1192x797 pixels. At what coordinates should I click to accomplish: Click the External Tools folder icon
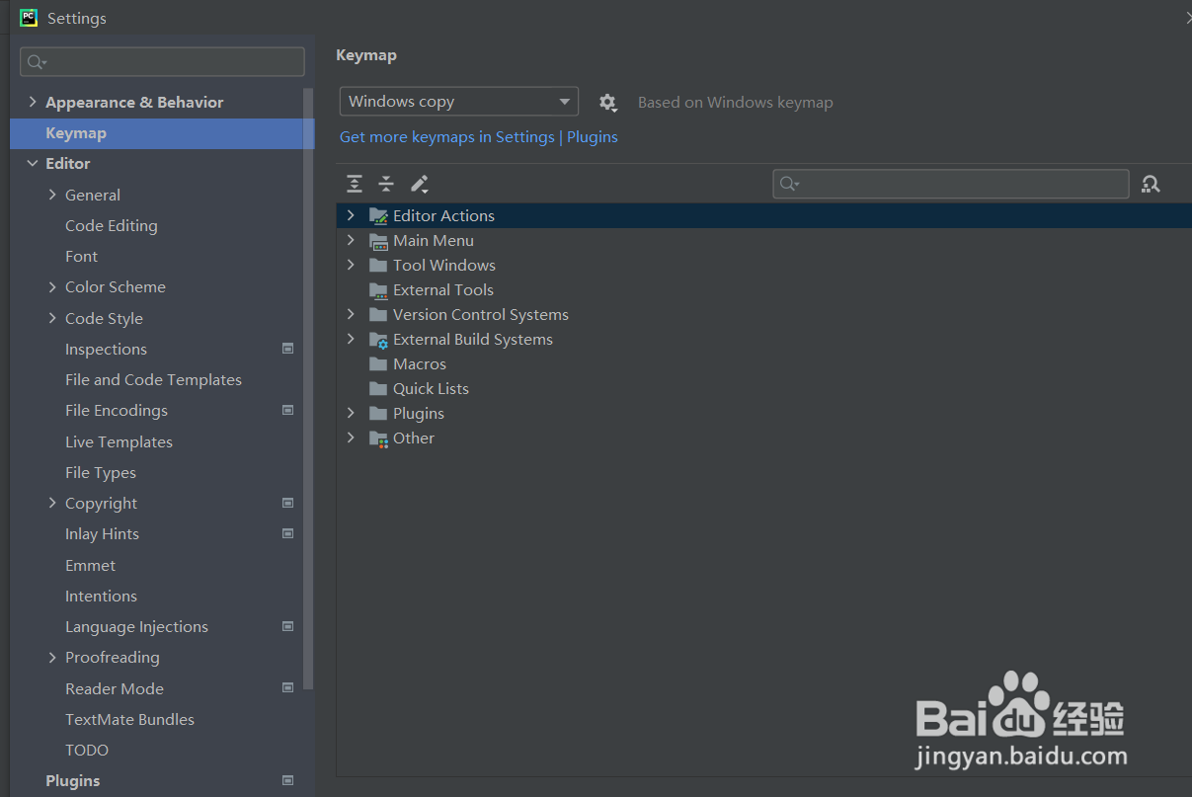[x=378, y=290]
